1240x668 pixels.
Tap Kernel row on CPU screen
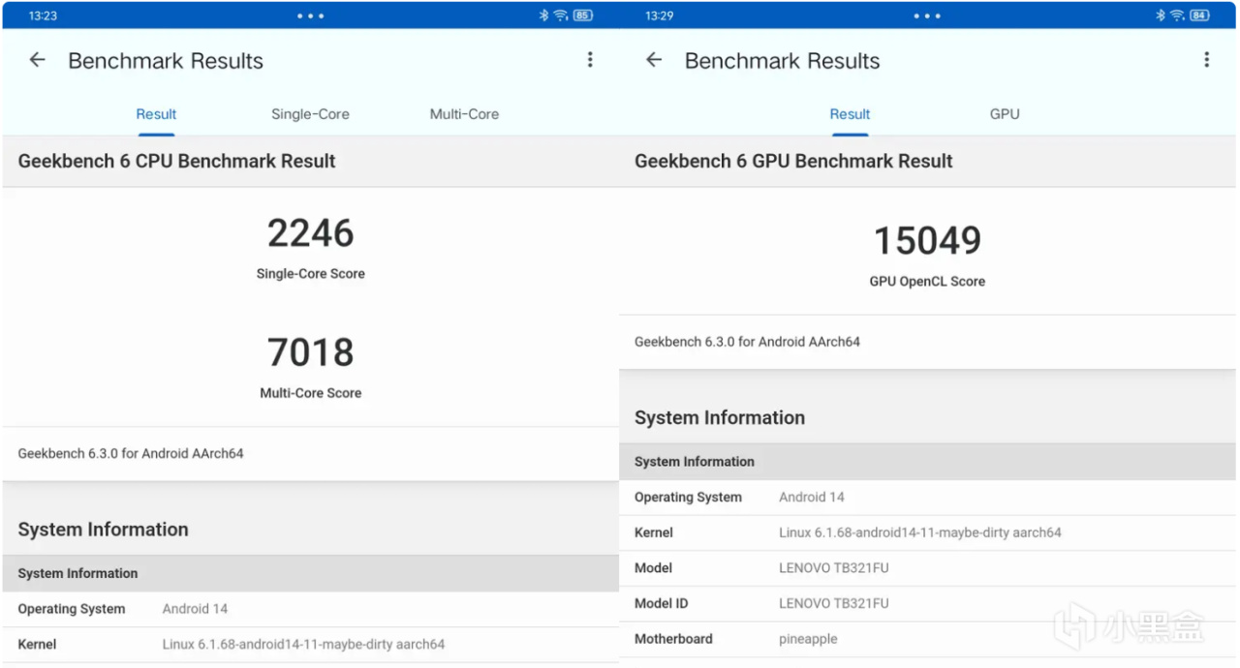tap(311, 645)
